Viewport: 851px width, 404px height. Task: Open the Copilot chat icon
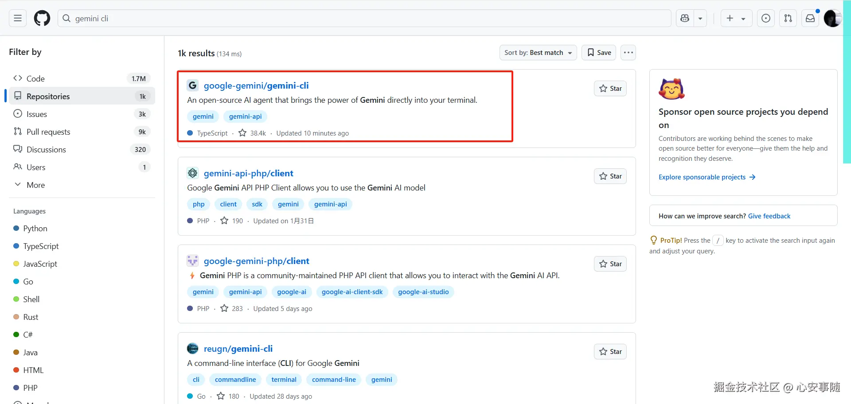click(x=685, y=18)
